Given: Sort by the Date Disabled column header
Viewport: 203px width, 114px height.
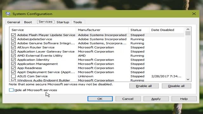Looking at the screenshot, I should click(167, 30).
